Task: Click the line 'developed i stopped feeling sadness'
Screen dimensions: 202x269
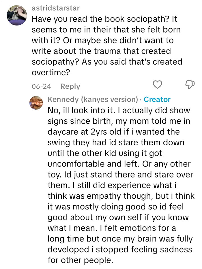Action: pyautogui.click(x=120, y=249)
